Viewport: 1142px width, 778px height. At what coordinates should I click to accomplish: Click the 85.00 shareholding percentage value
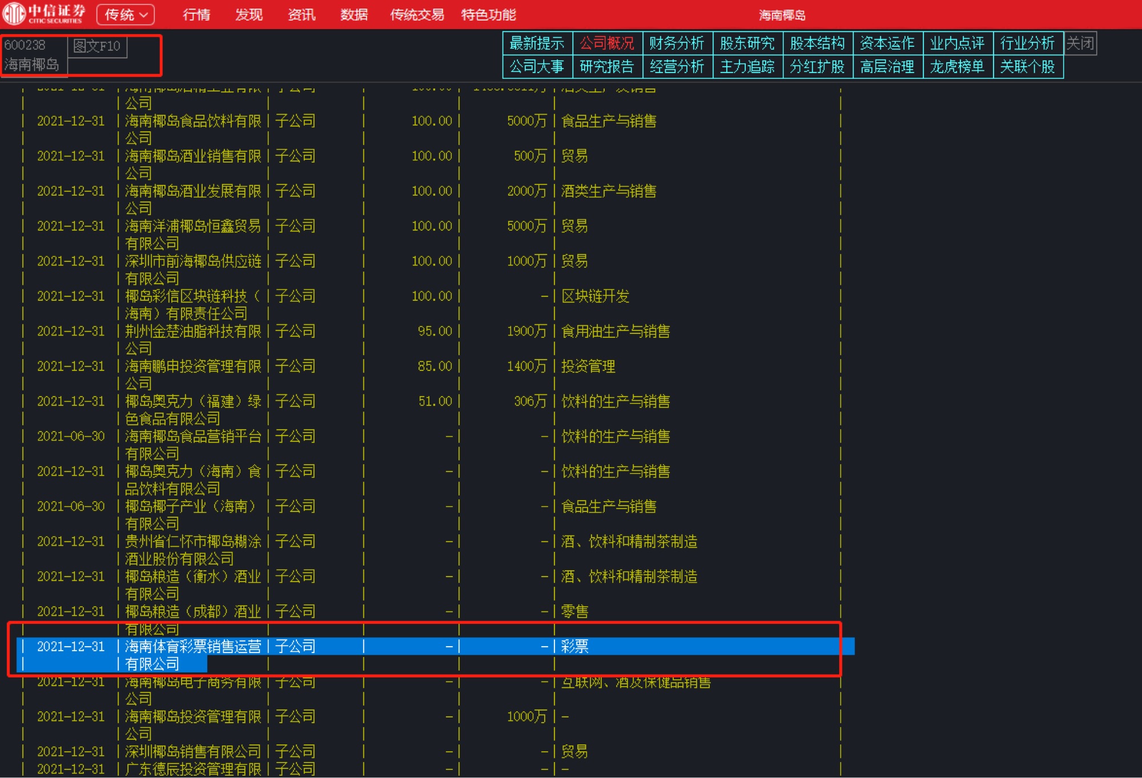tap(435, 366)
